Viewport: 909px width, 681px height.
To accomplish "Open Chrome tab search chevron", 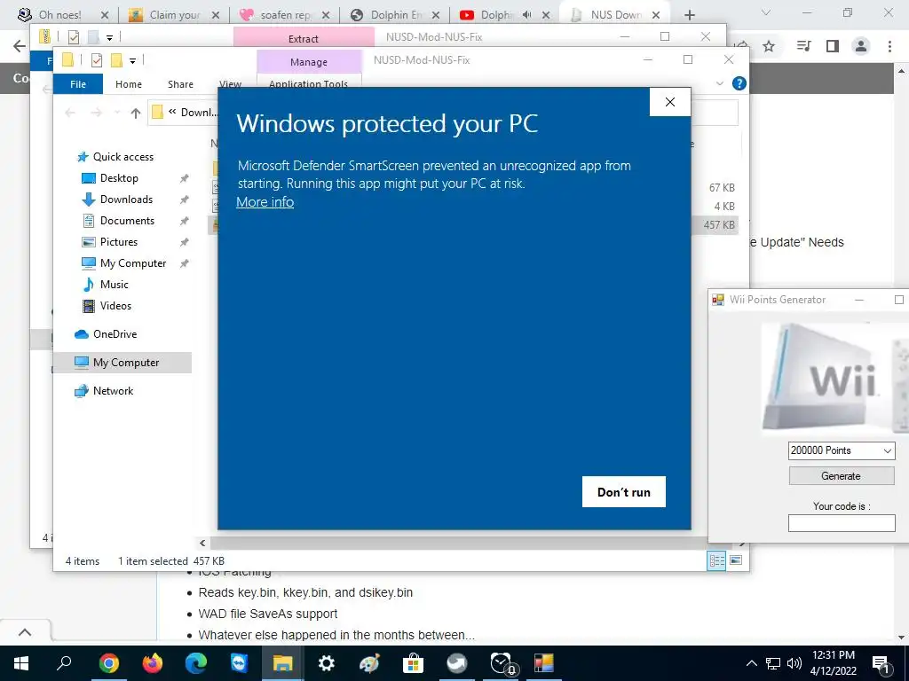I will [x=766, y=12].
